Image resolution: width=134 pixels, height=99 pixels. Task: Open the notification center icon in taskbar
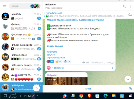coord(5,96)
